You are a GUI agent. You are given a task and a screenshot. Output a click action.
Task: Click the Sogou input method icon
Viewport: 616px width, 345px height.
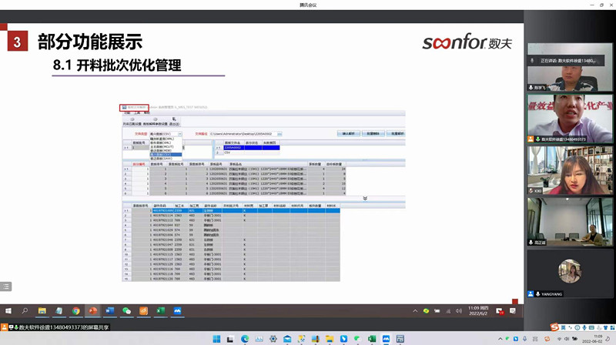point(554,328)
